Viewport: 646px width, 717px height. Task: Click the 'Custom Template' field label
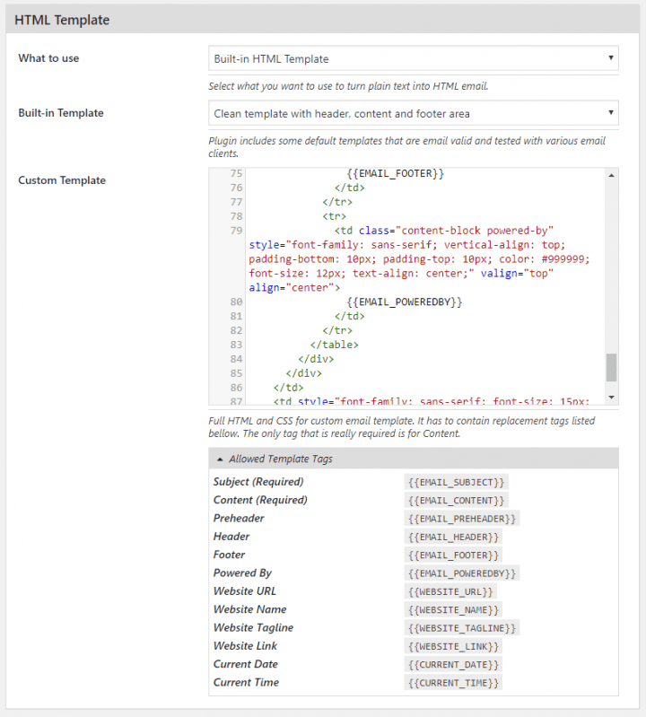[x=62, y=180]
